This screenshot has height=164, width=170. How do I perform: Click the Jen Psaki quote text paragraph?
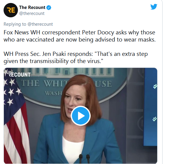pos(76,57)
